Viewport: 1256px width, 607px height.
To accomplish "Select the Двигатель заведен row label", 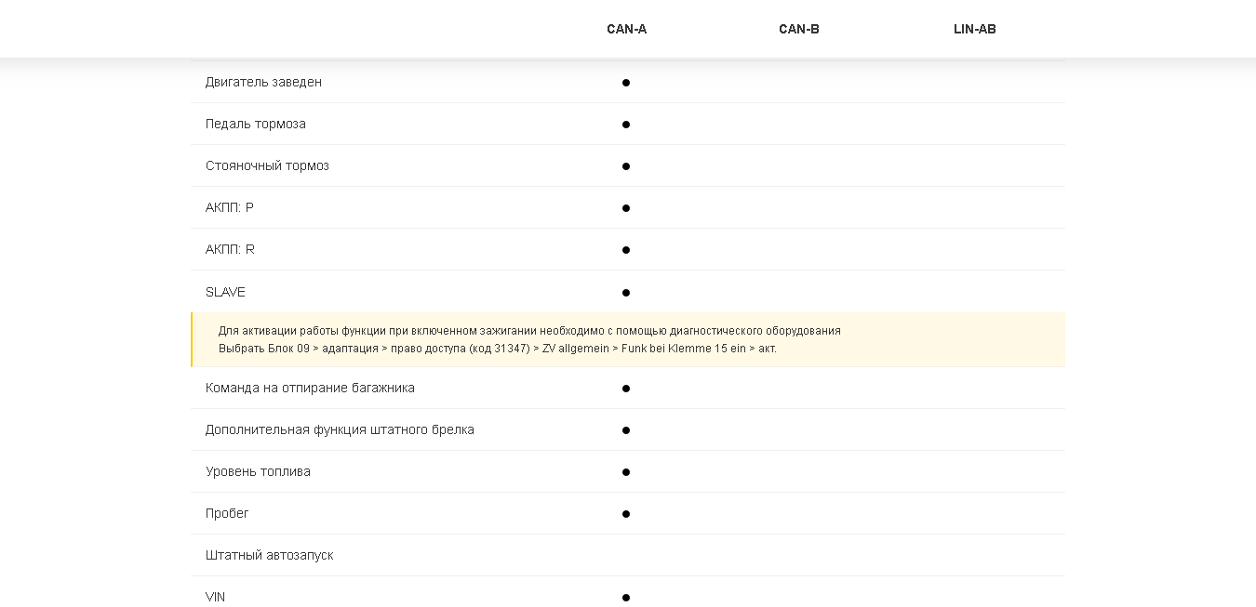I will (263, 82).
